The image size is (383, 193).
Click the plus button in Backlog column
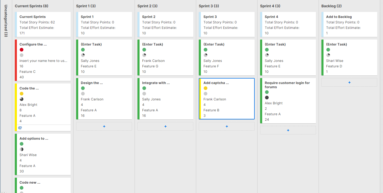pyautogui.click(x=349, y=82)
